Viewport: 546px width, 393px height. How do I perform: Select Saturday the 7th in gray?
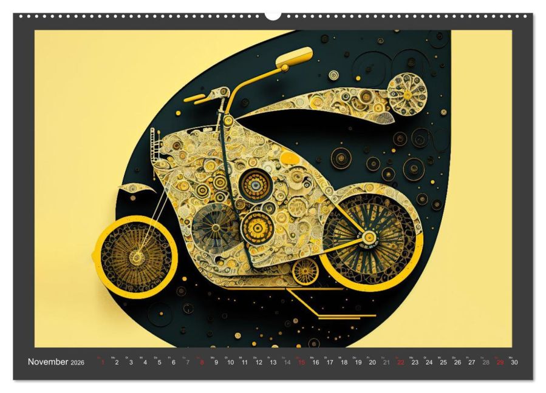tap(188, 363)
